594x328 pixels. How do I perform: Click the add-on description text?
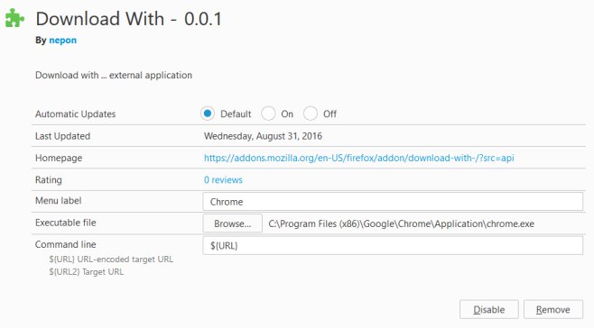(114, 75)
